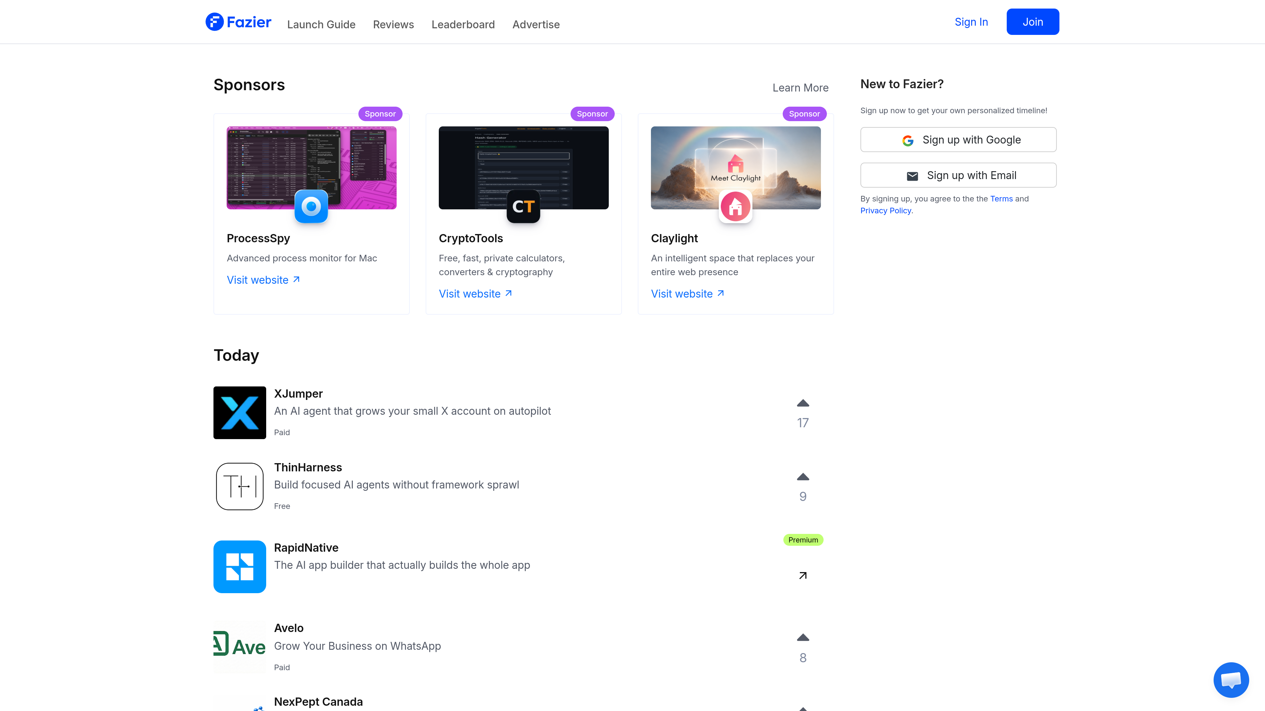Click ThinHarness's vote count 9

click(x=803, y=497)
